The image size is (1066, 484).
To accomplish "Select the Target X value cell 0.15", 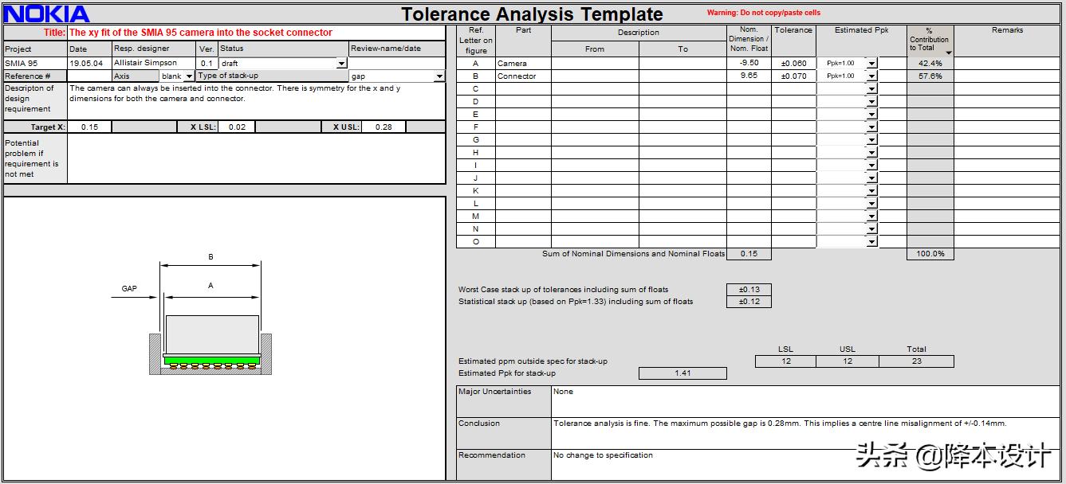I will 89,127.
